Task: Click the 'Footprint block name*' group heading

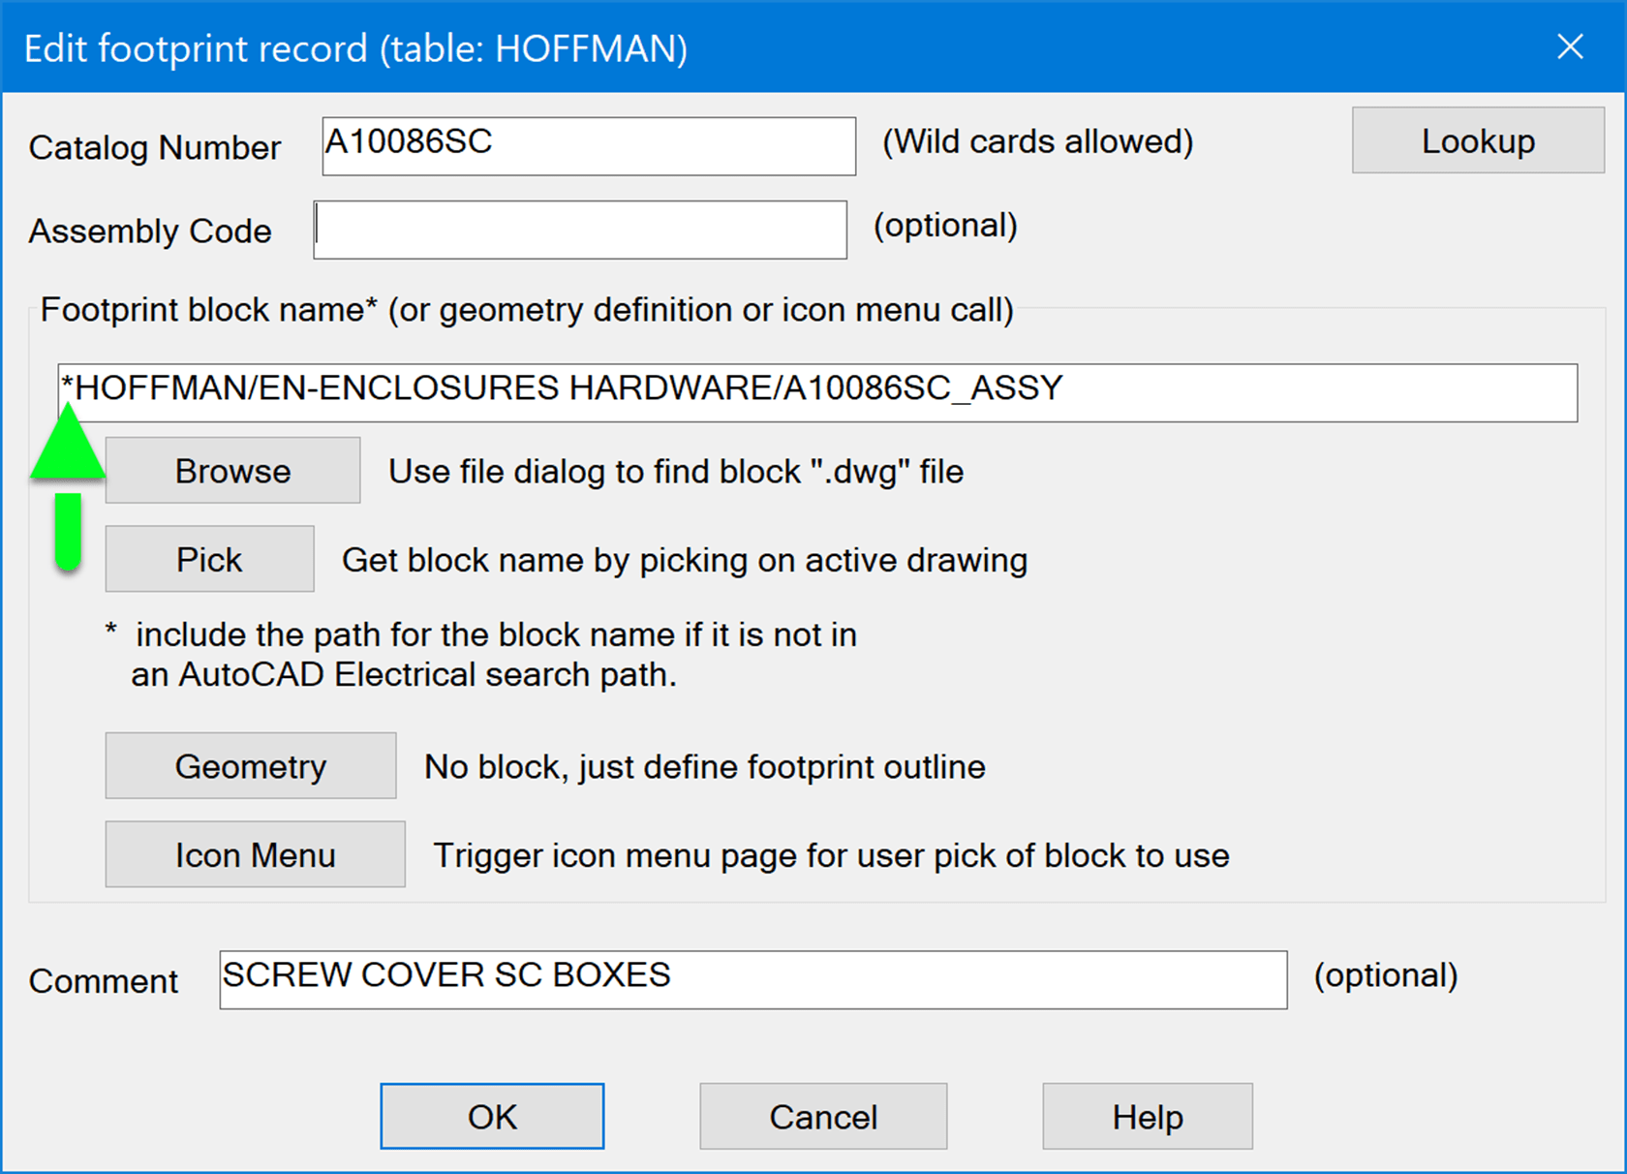Action: 527,310
